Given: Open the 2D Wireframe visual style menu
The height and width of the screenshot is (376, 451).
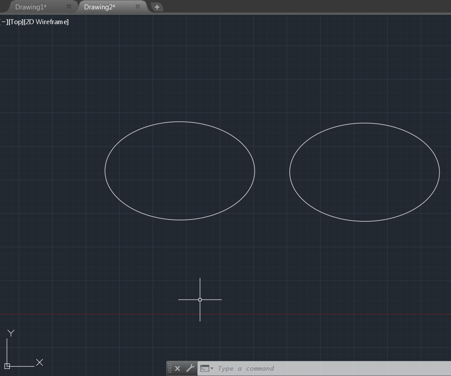Looking at the screenshot, I should click(x=46, y=21).
